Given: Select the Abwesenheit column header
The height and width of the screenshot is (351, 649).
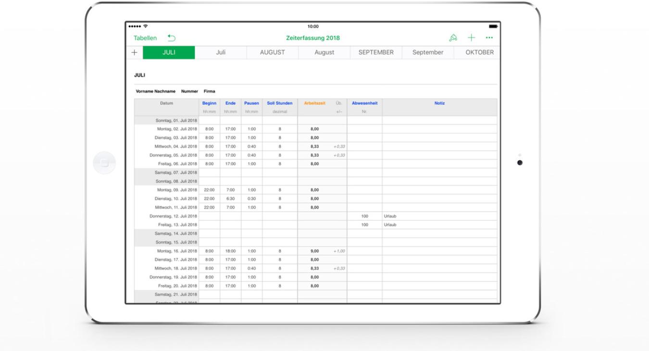Looking at the screenshot, I should (x=364, y=103).
